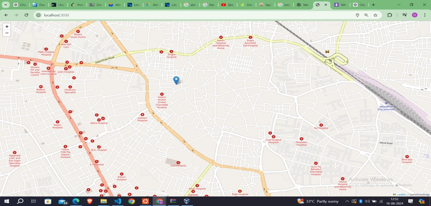Open the Windows Start menu

6,201
